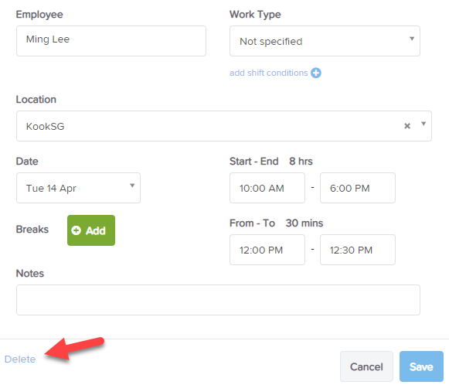
Task: Open the Work Type dropdown arrow
Action: click(x=412, y=39)
